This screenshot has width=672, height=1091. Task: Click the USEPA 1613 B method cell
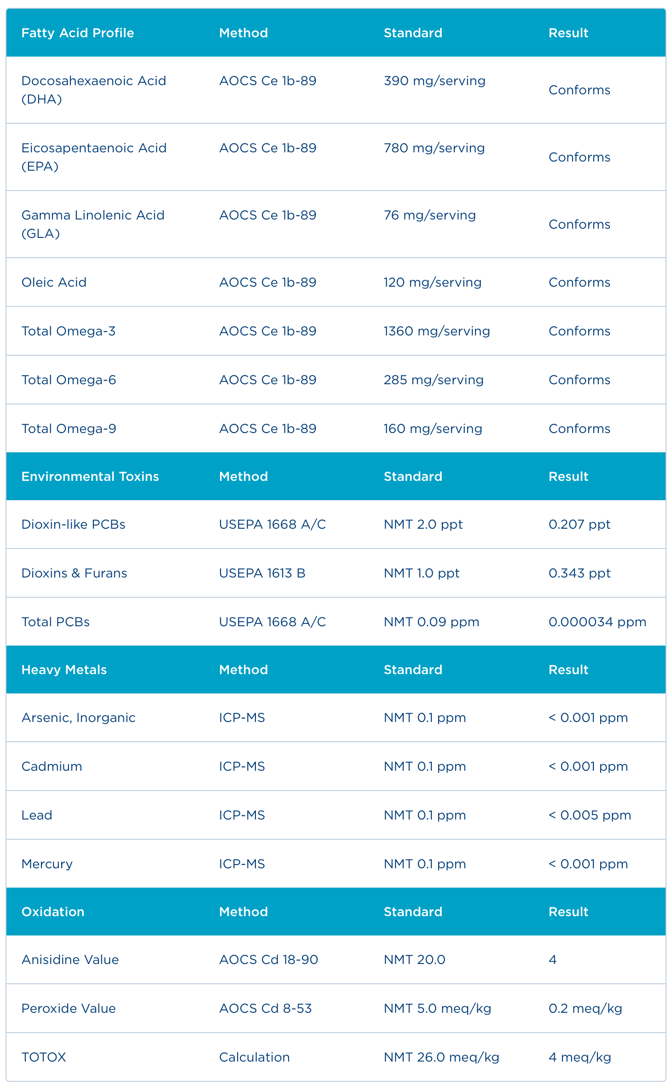pos(262,573)
